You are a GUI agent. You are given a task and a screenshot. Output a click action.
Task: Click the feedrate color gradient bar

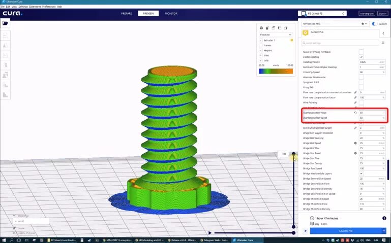276,71
